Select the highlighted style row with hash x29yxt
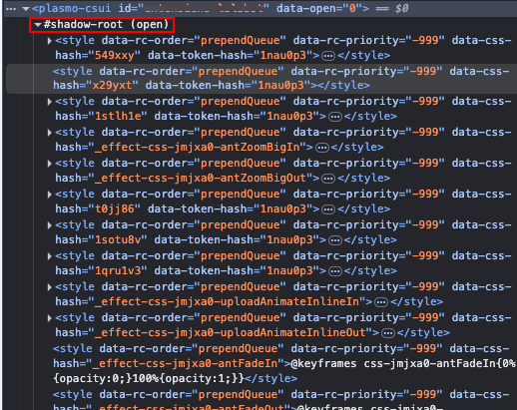This screenshot has width=517, height=410. tap(261, 79)
